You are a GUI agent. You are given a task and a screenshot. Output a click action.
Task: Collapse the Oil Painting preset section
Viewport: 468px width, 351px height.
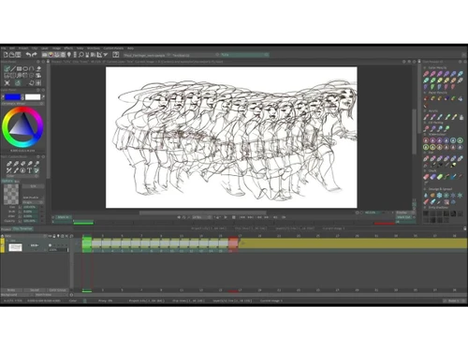425,123
